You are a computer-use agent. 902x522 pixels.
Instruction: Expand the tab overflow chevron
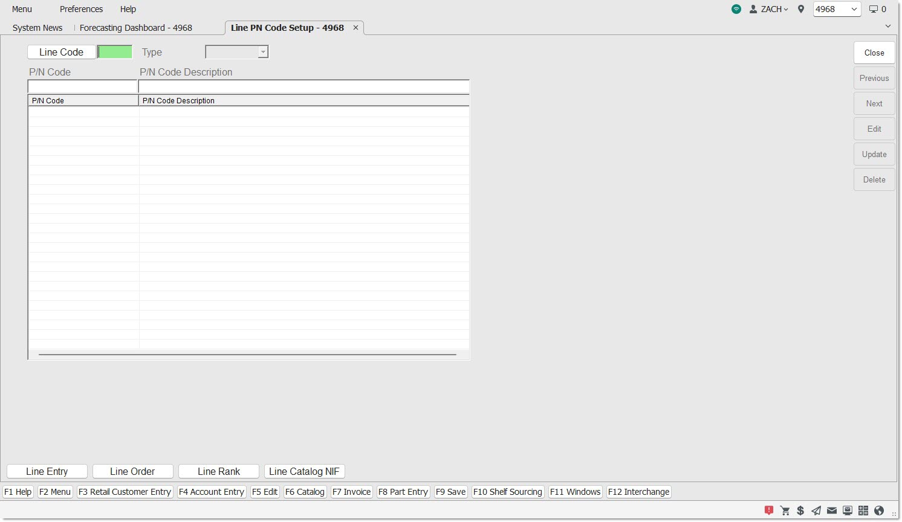tap(887, 26)
